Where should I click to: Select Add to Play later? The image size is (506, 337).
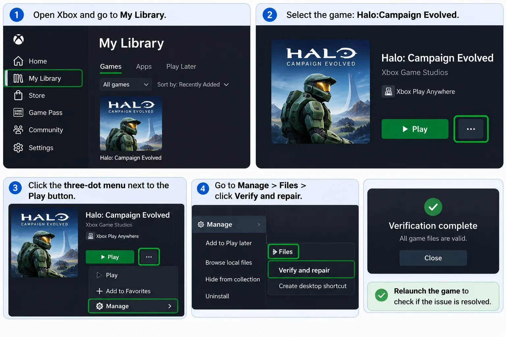(x=229, y=243)
